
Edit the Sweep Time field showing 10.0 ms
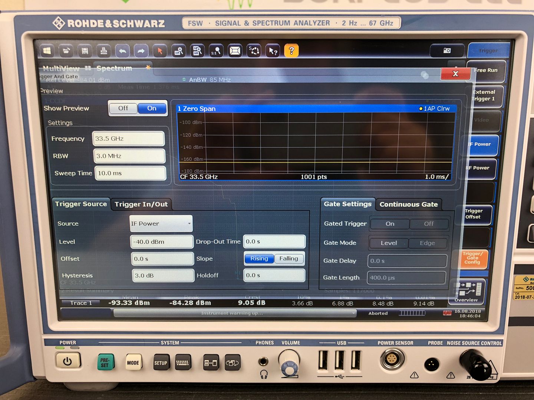tap(130, 173)
